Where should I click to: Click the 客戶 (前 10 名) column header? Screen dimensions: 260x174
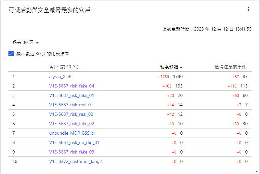64,67
